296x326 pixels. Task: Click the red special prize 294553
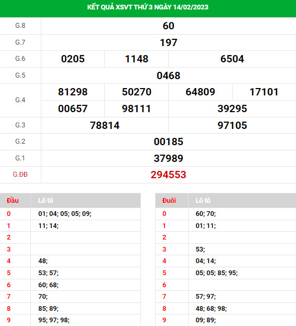[x=168, y=175]
